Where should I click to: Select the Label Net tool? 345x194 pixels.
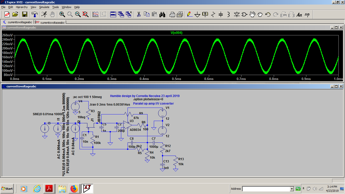point(205,14)
